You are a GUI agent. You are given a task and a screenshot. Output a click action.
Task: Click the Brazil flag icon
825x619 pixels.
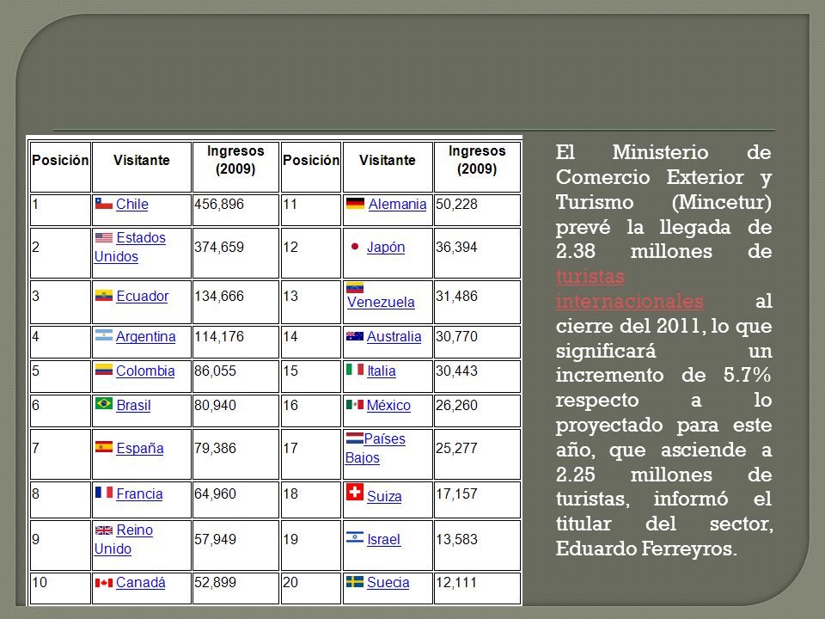(x=104, y=404)
